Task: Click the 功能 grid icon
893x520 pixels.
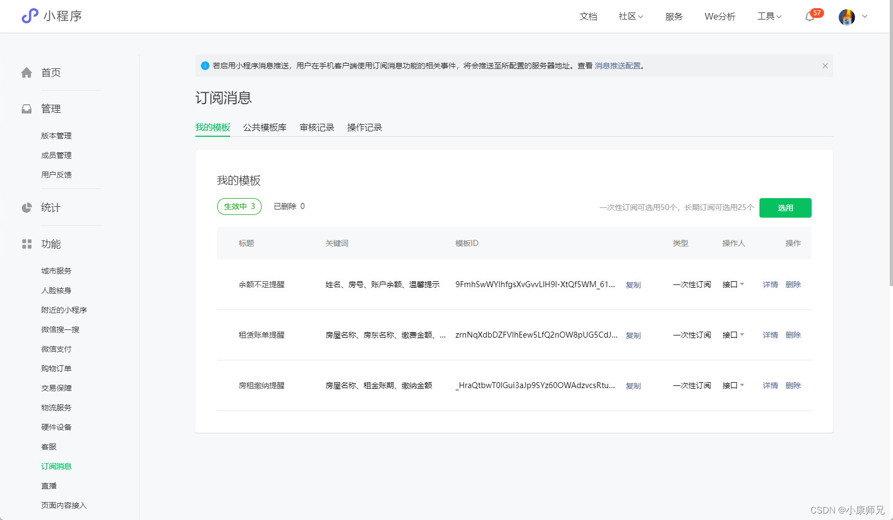Action: [x=26, y=244]
